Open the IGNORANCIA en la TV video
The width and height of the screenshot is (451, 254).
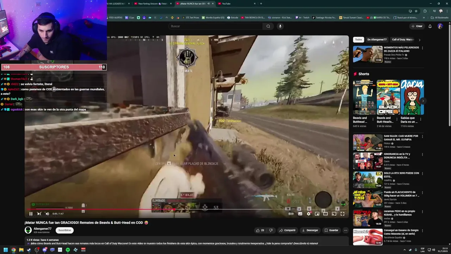367,161
